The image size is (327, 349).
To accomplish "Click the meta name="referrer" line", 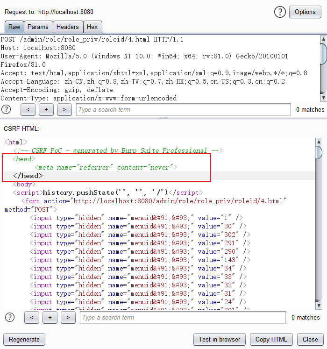I will [x=106, y=167].
